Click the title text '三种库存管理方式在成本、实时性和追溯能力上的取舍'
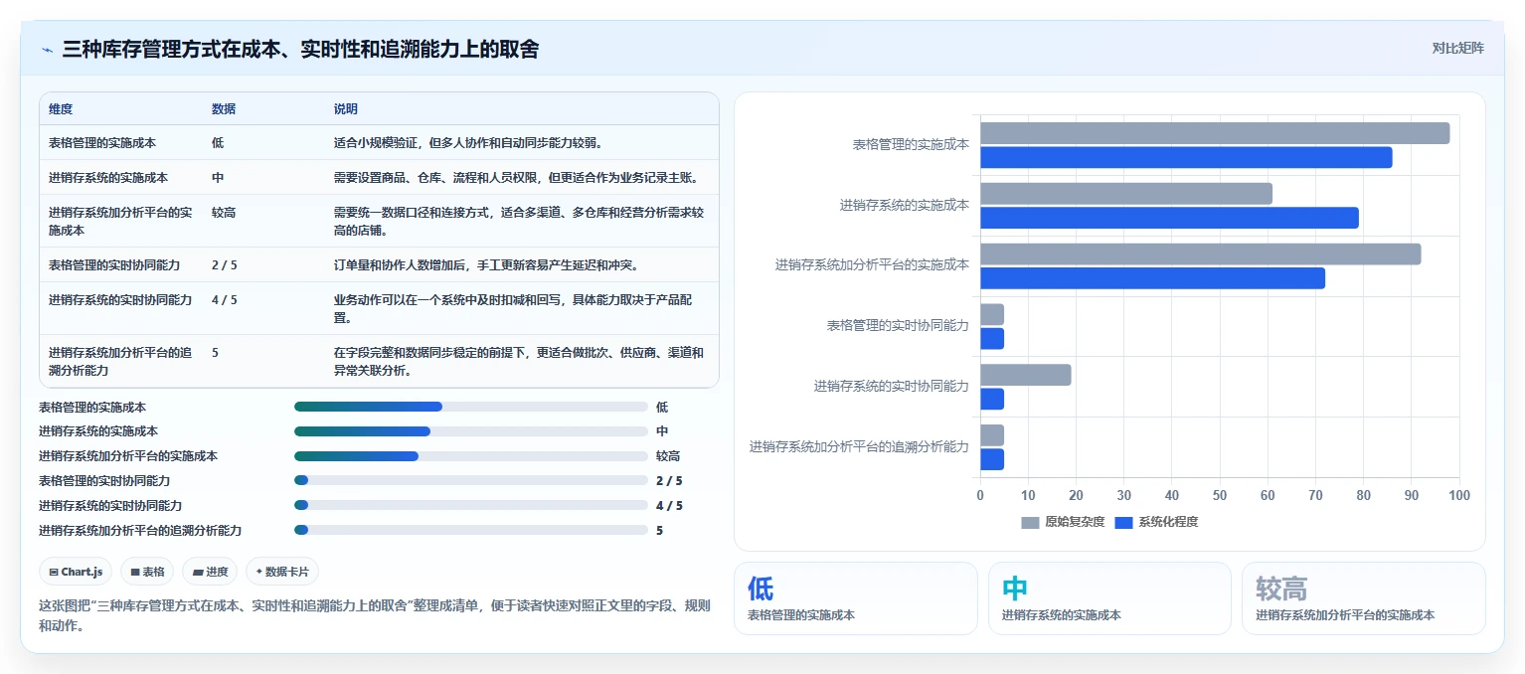 (x=300, y=49)
